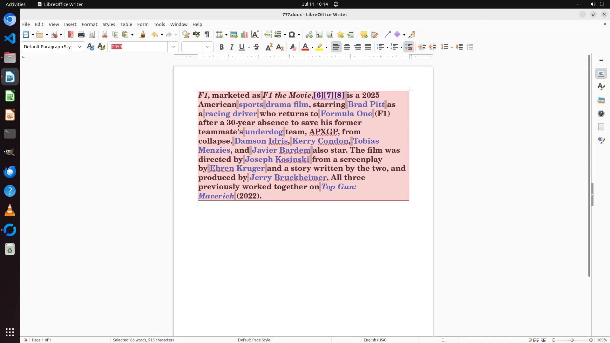This screenshot has height=343, width=610.
Task: Click the Insert Image icon
Action: 234,35
